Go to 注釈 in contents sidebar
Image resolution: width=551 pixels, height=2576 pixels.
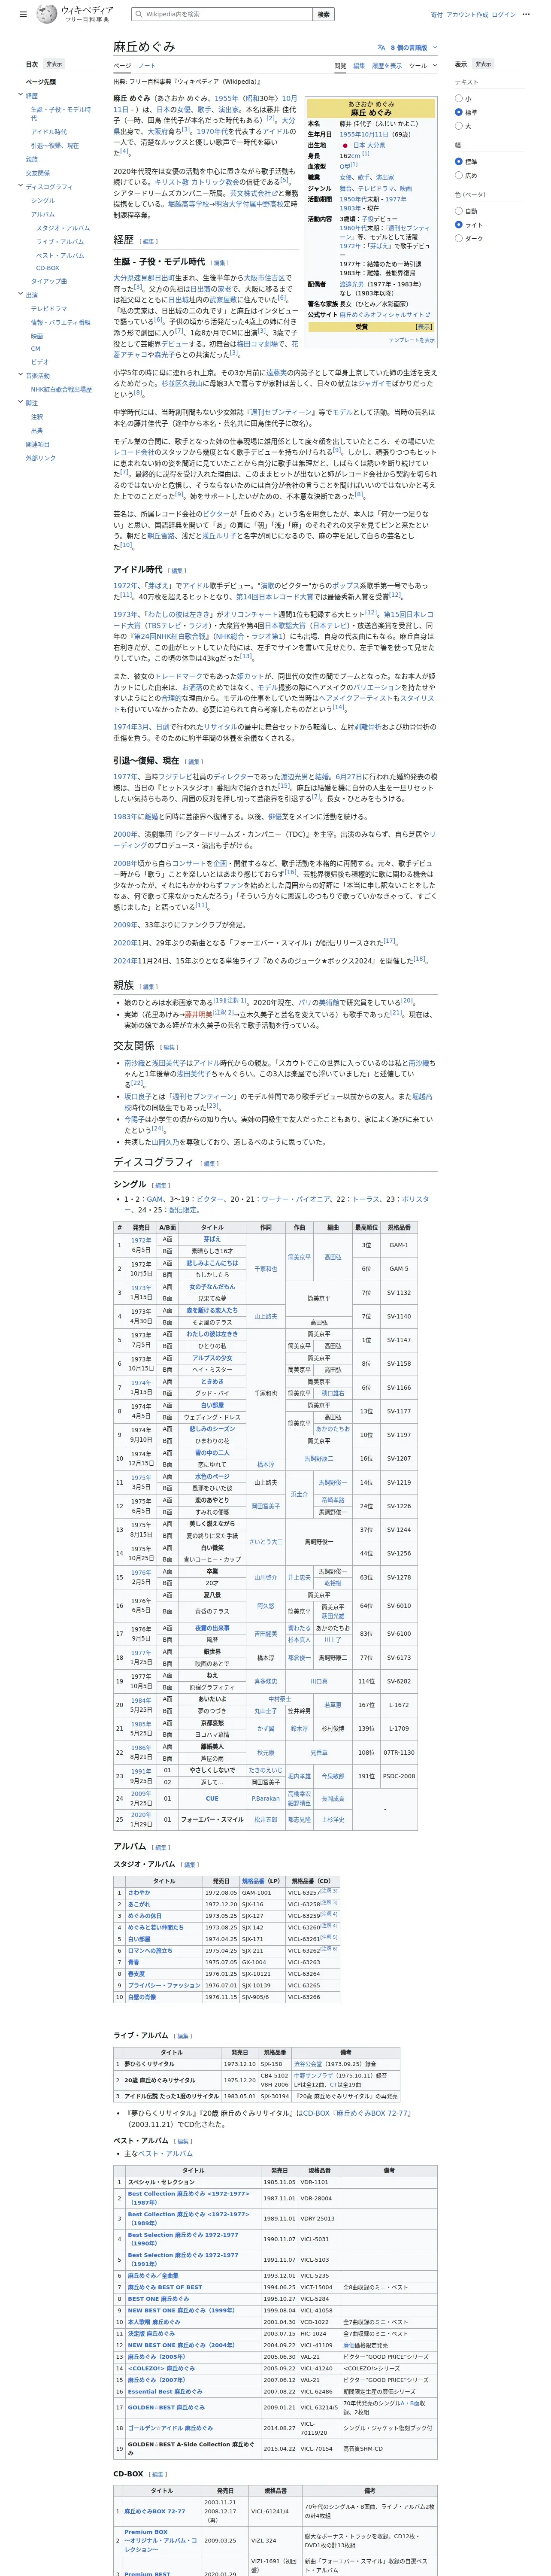tap(37, 417)
